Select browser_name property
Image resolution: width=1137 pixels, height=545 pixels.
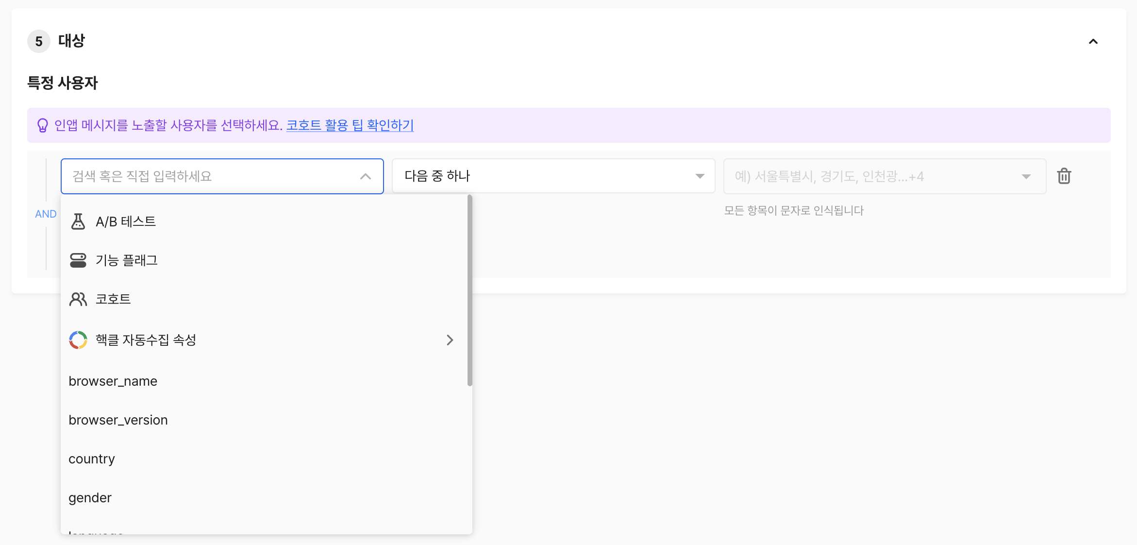(x=264, y=381)
